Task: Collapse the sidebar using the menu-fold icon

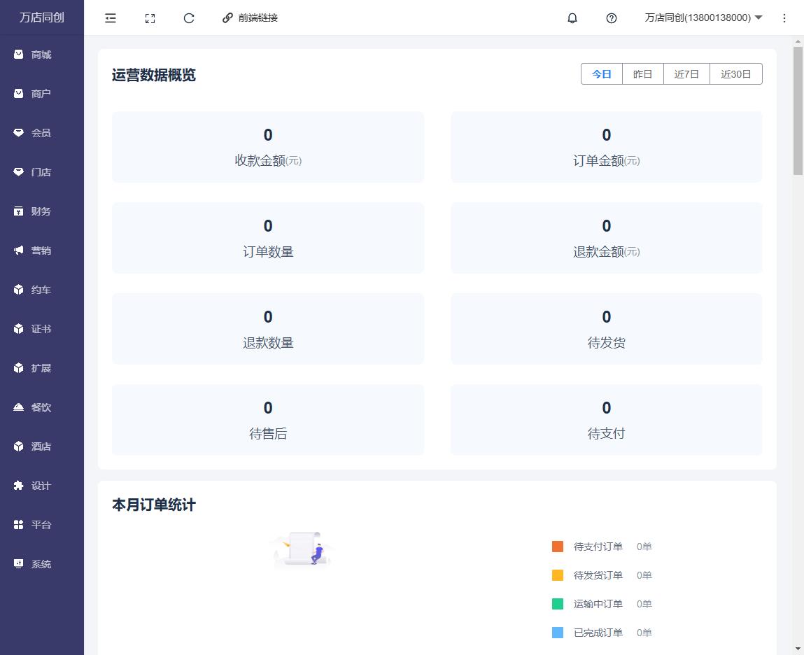Action: coord(111,18)
